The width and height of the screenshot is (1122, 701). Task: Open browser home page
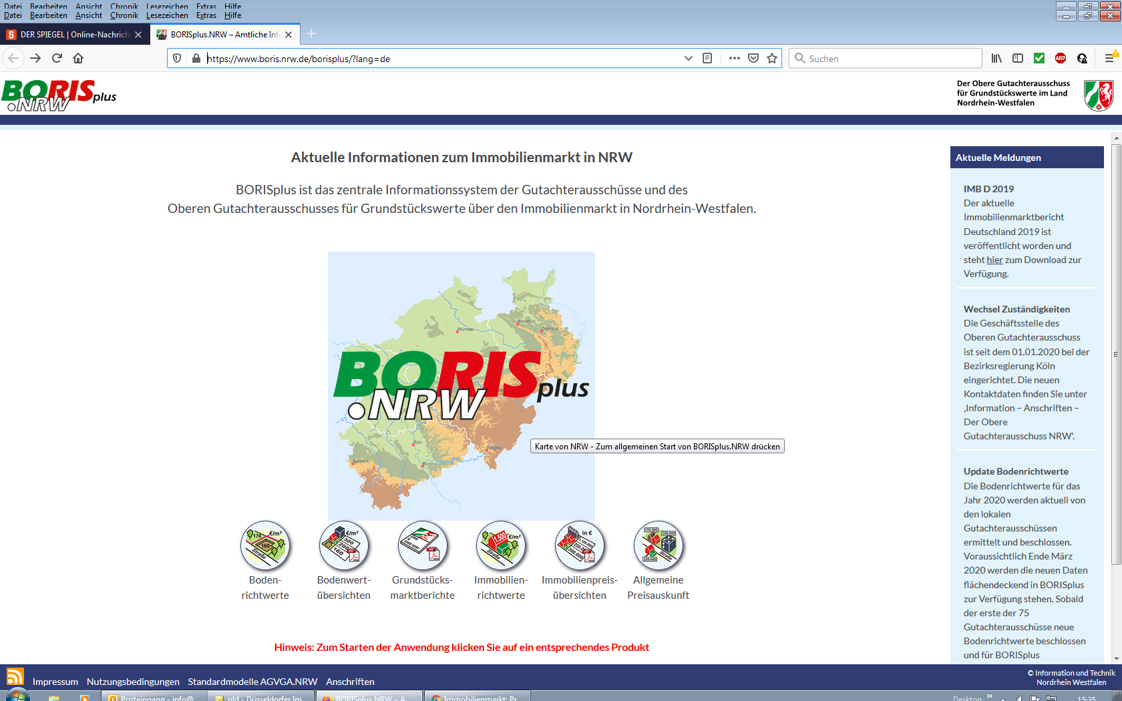coord(78,58)
